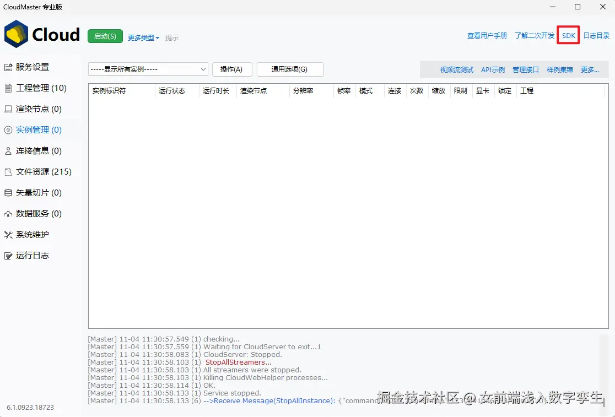The image size is (615, 417).
Task: Go to 渲染节点 (0) page
Action: (x=39, y=109)
